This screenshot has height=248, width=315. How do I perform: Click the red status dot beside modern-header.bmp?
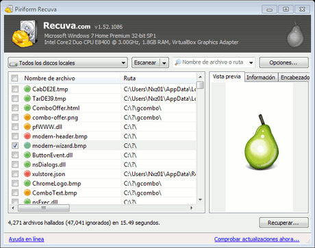click(x=27, y=136)
